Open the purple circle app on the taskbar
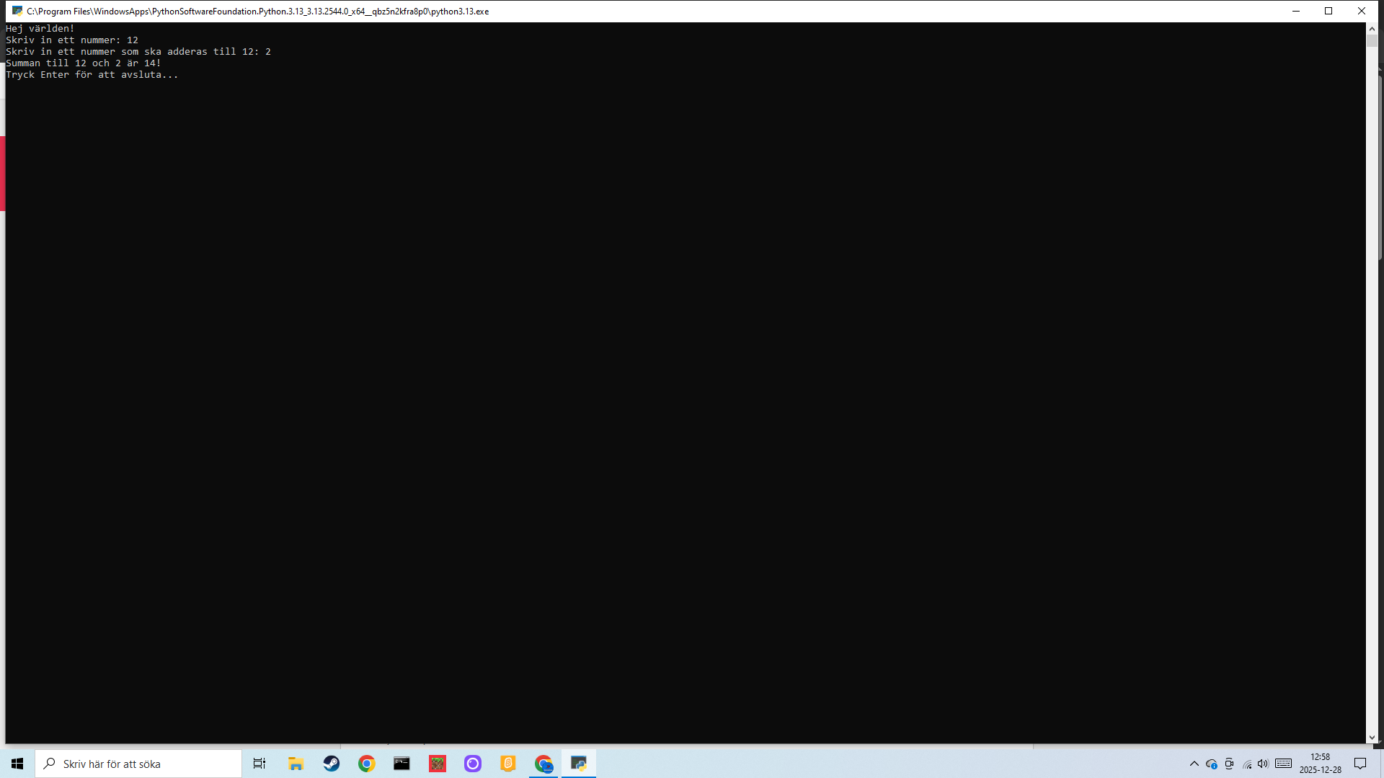1384x778 pixels. pyautogui.click(x=473, y=764)
